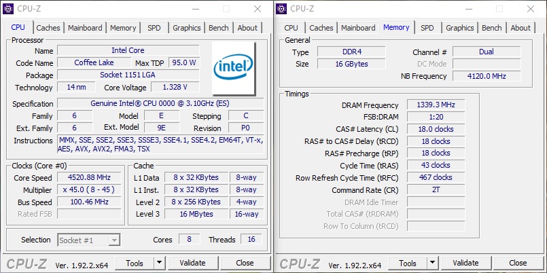The width and height of the screenshot is (547, 273).
Task: Open the Bench tab in the right window
Action: coord(492,28)
